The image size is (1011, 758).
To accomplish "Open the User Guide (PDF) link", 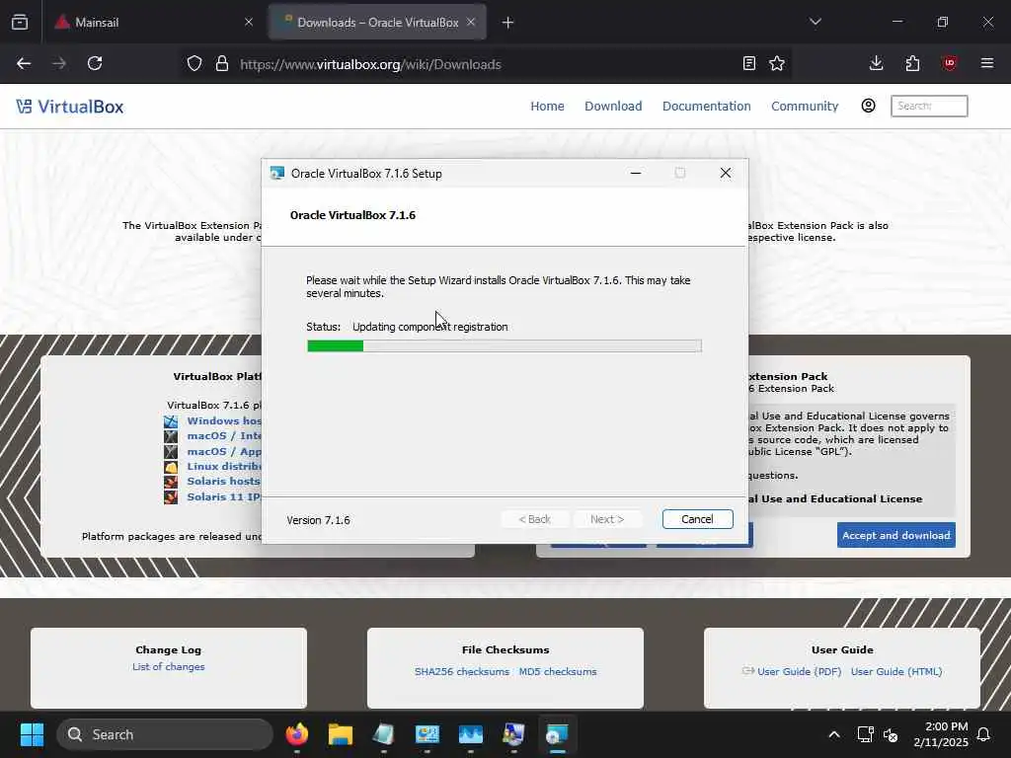I will tap(799, 671).
